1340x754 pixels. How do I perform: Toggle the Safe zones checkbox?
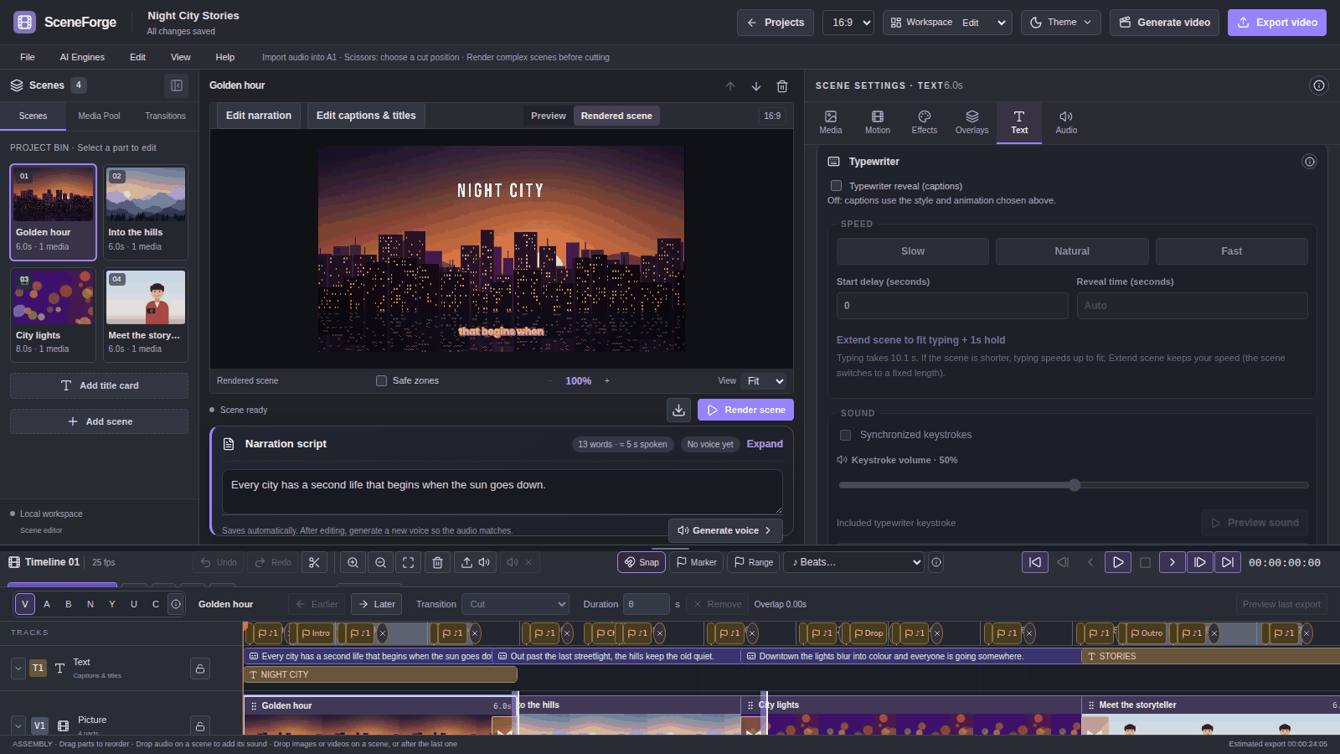(x=382, y=381)
